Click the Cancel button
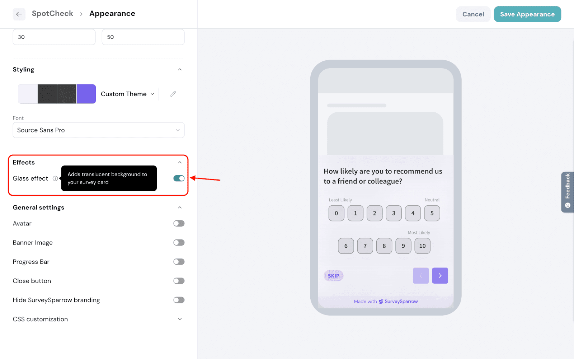574x359 pixels. coord(473,14)
